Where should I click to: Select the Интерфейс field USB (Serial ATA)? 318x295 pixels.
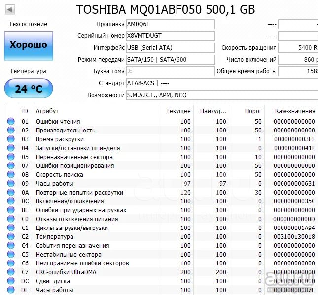[x=171, y=48]
